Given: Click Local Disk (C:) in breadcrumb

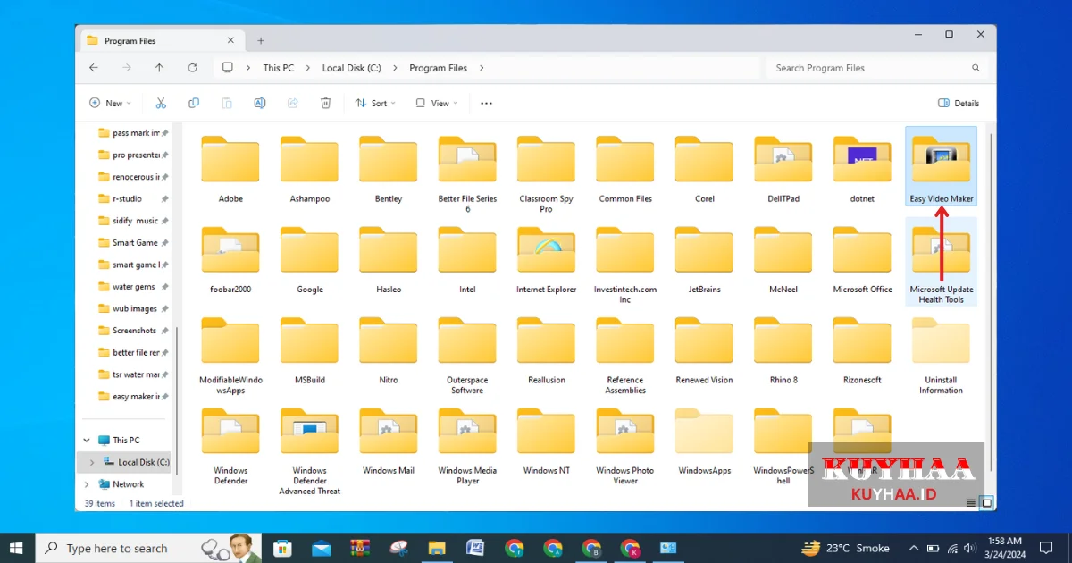Looking at the screenshot, I should click(x=351, y=68).
